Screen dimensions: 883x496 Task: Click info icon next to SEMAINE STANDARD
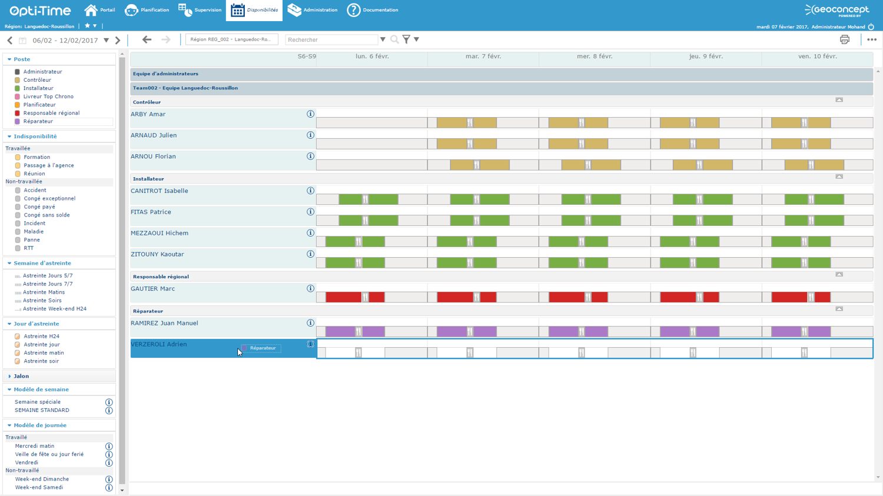[x=109, y=411]
